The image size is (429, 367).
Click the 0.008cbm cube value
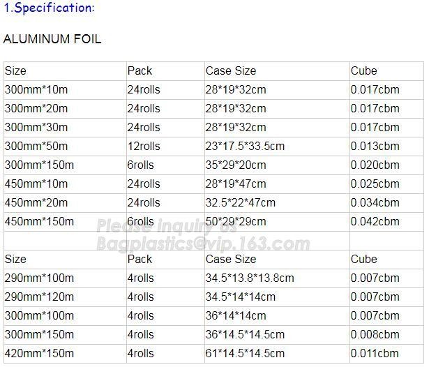[x=375, y=334]
